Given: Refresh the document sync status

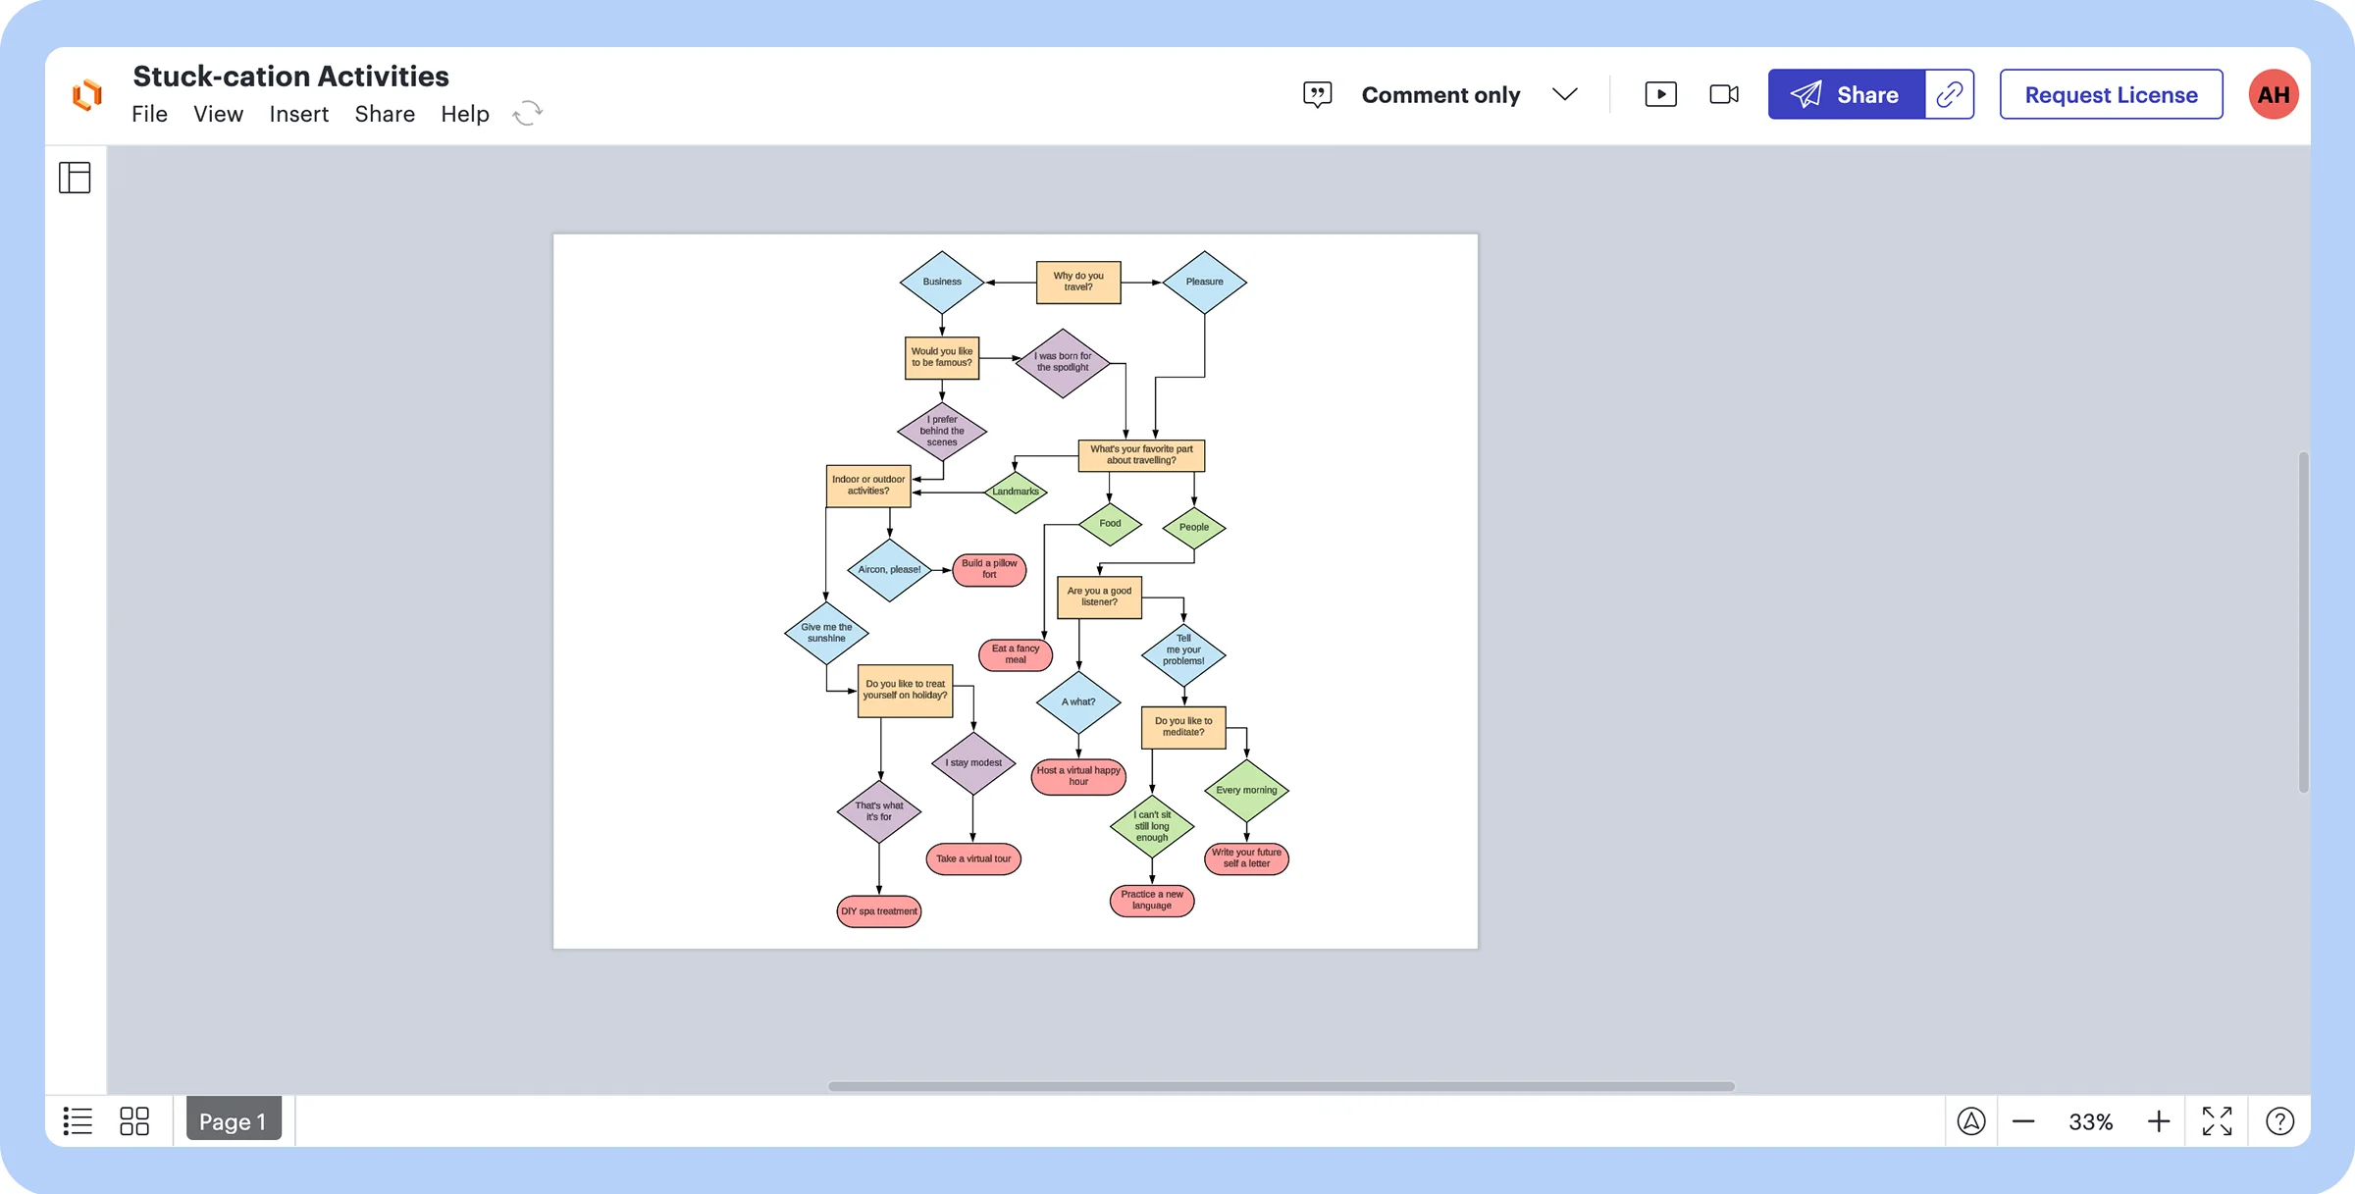Looking at the screenshot, I should [528, 112].
